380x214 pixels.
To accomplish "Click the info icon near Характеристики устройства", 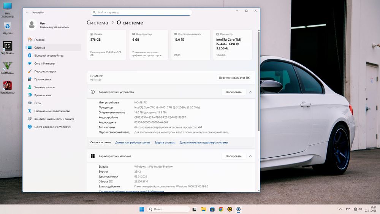I will [x=93, y=92].
